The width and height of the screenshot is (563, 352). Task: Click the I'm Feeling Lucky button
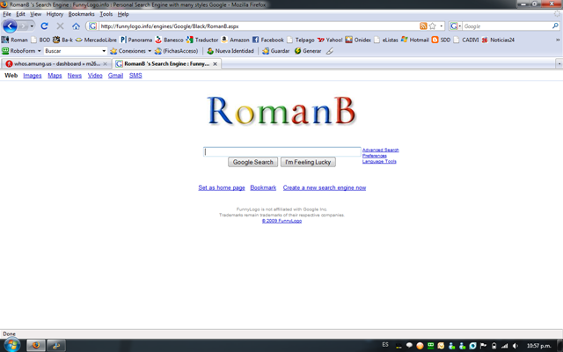tap(308, 162)
